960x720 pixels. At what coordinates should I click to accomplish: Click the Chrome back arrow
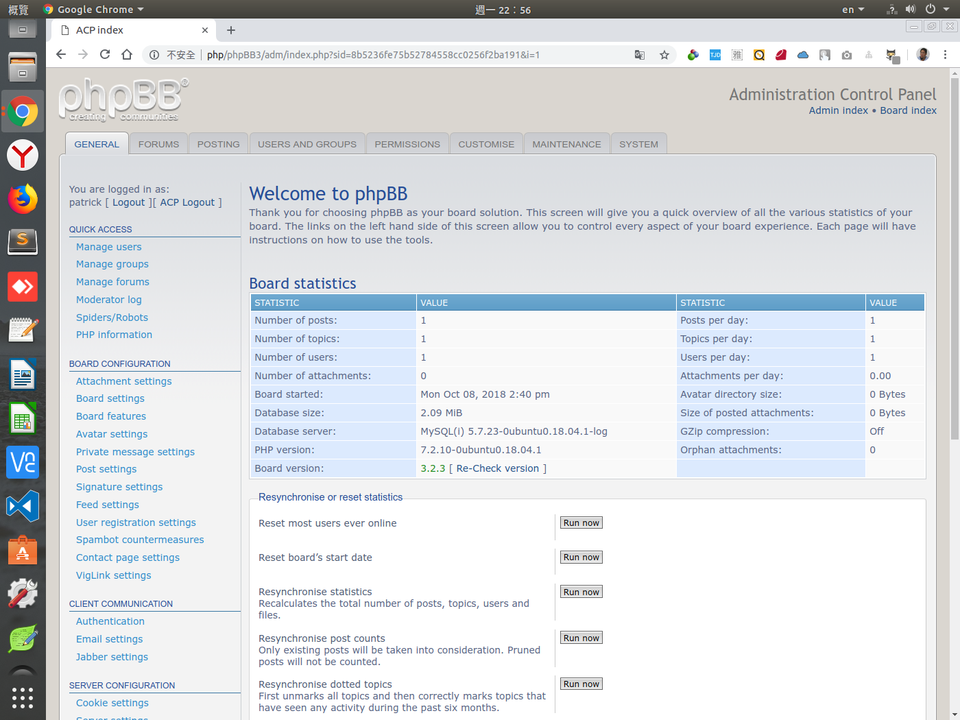[x=61, y=55]
